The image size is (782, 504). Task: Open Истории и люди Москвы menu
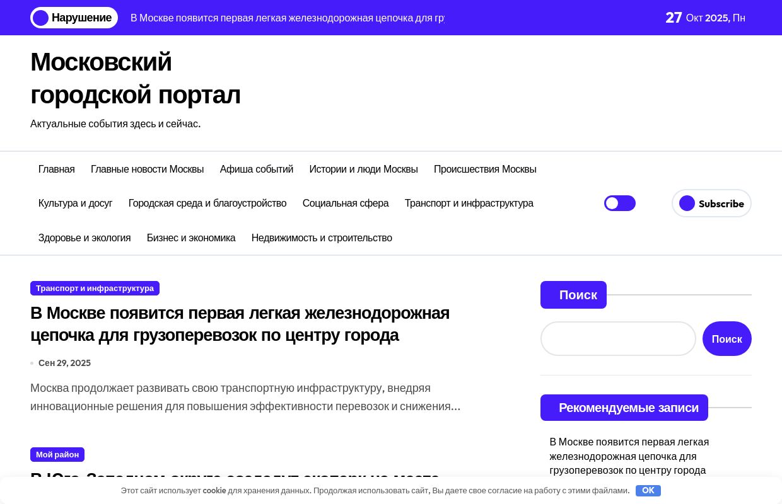tap(363, 169)
